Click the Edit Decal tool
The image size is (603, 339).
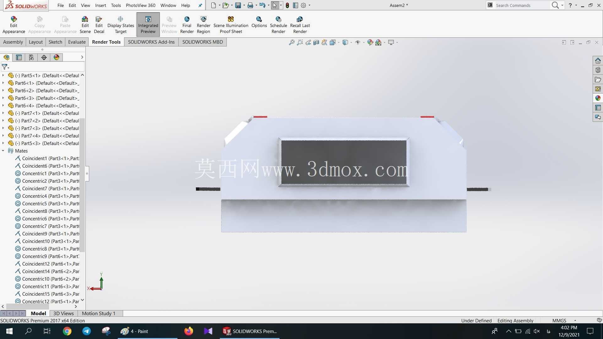[x=99, y=24]
